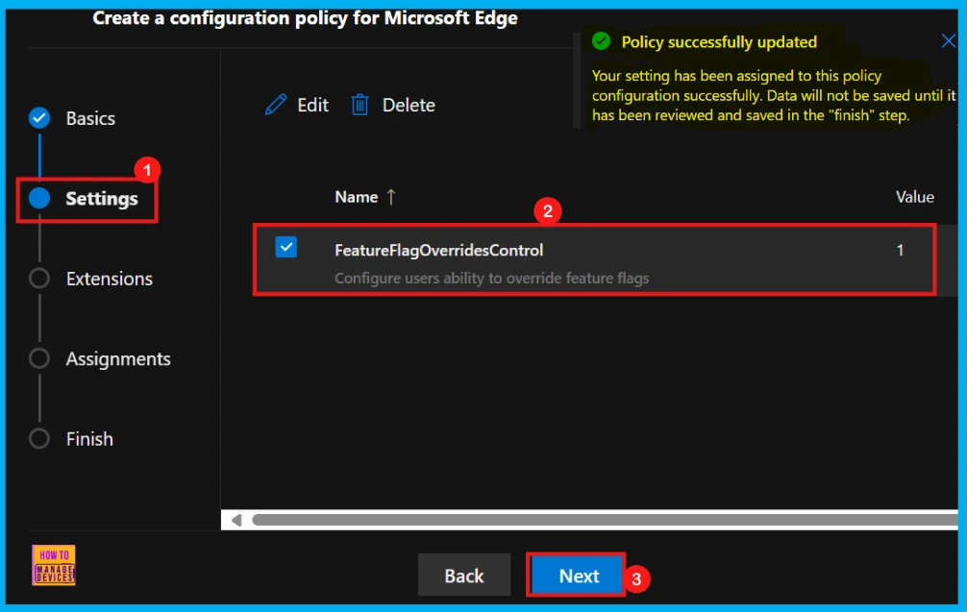Uncheck the FeatureFlagOverridesControl checkbox
Viewport: 967px width, 612px height.
(x=286, y=247)
